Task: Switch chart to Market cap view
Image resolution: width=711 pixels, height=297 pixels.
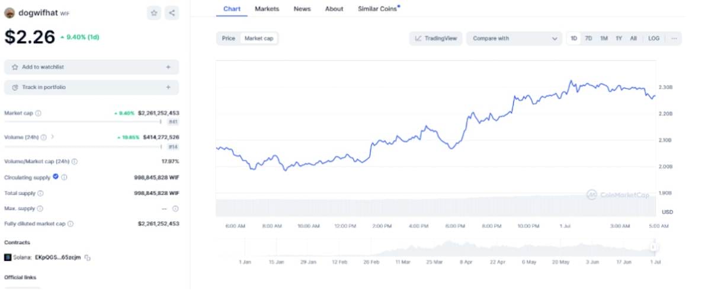Action: click(x=259, y=39)
